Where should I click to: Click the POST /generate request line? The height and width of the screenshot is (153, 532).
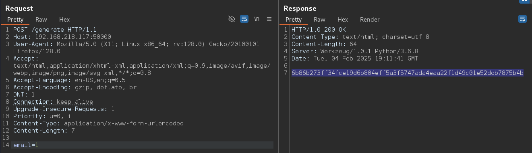pos(55,30)
